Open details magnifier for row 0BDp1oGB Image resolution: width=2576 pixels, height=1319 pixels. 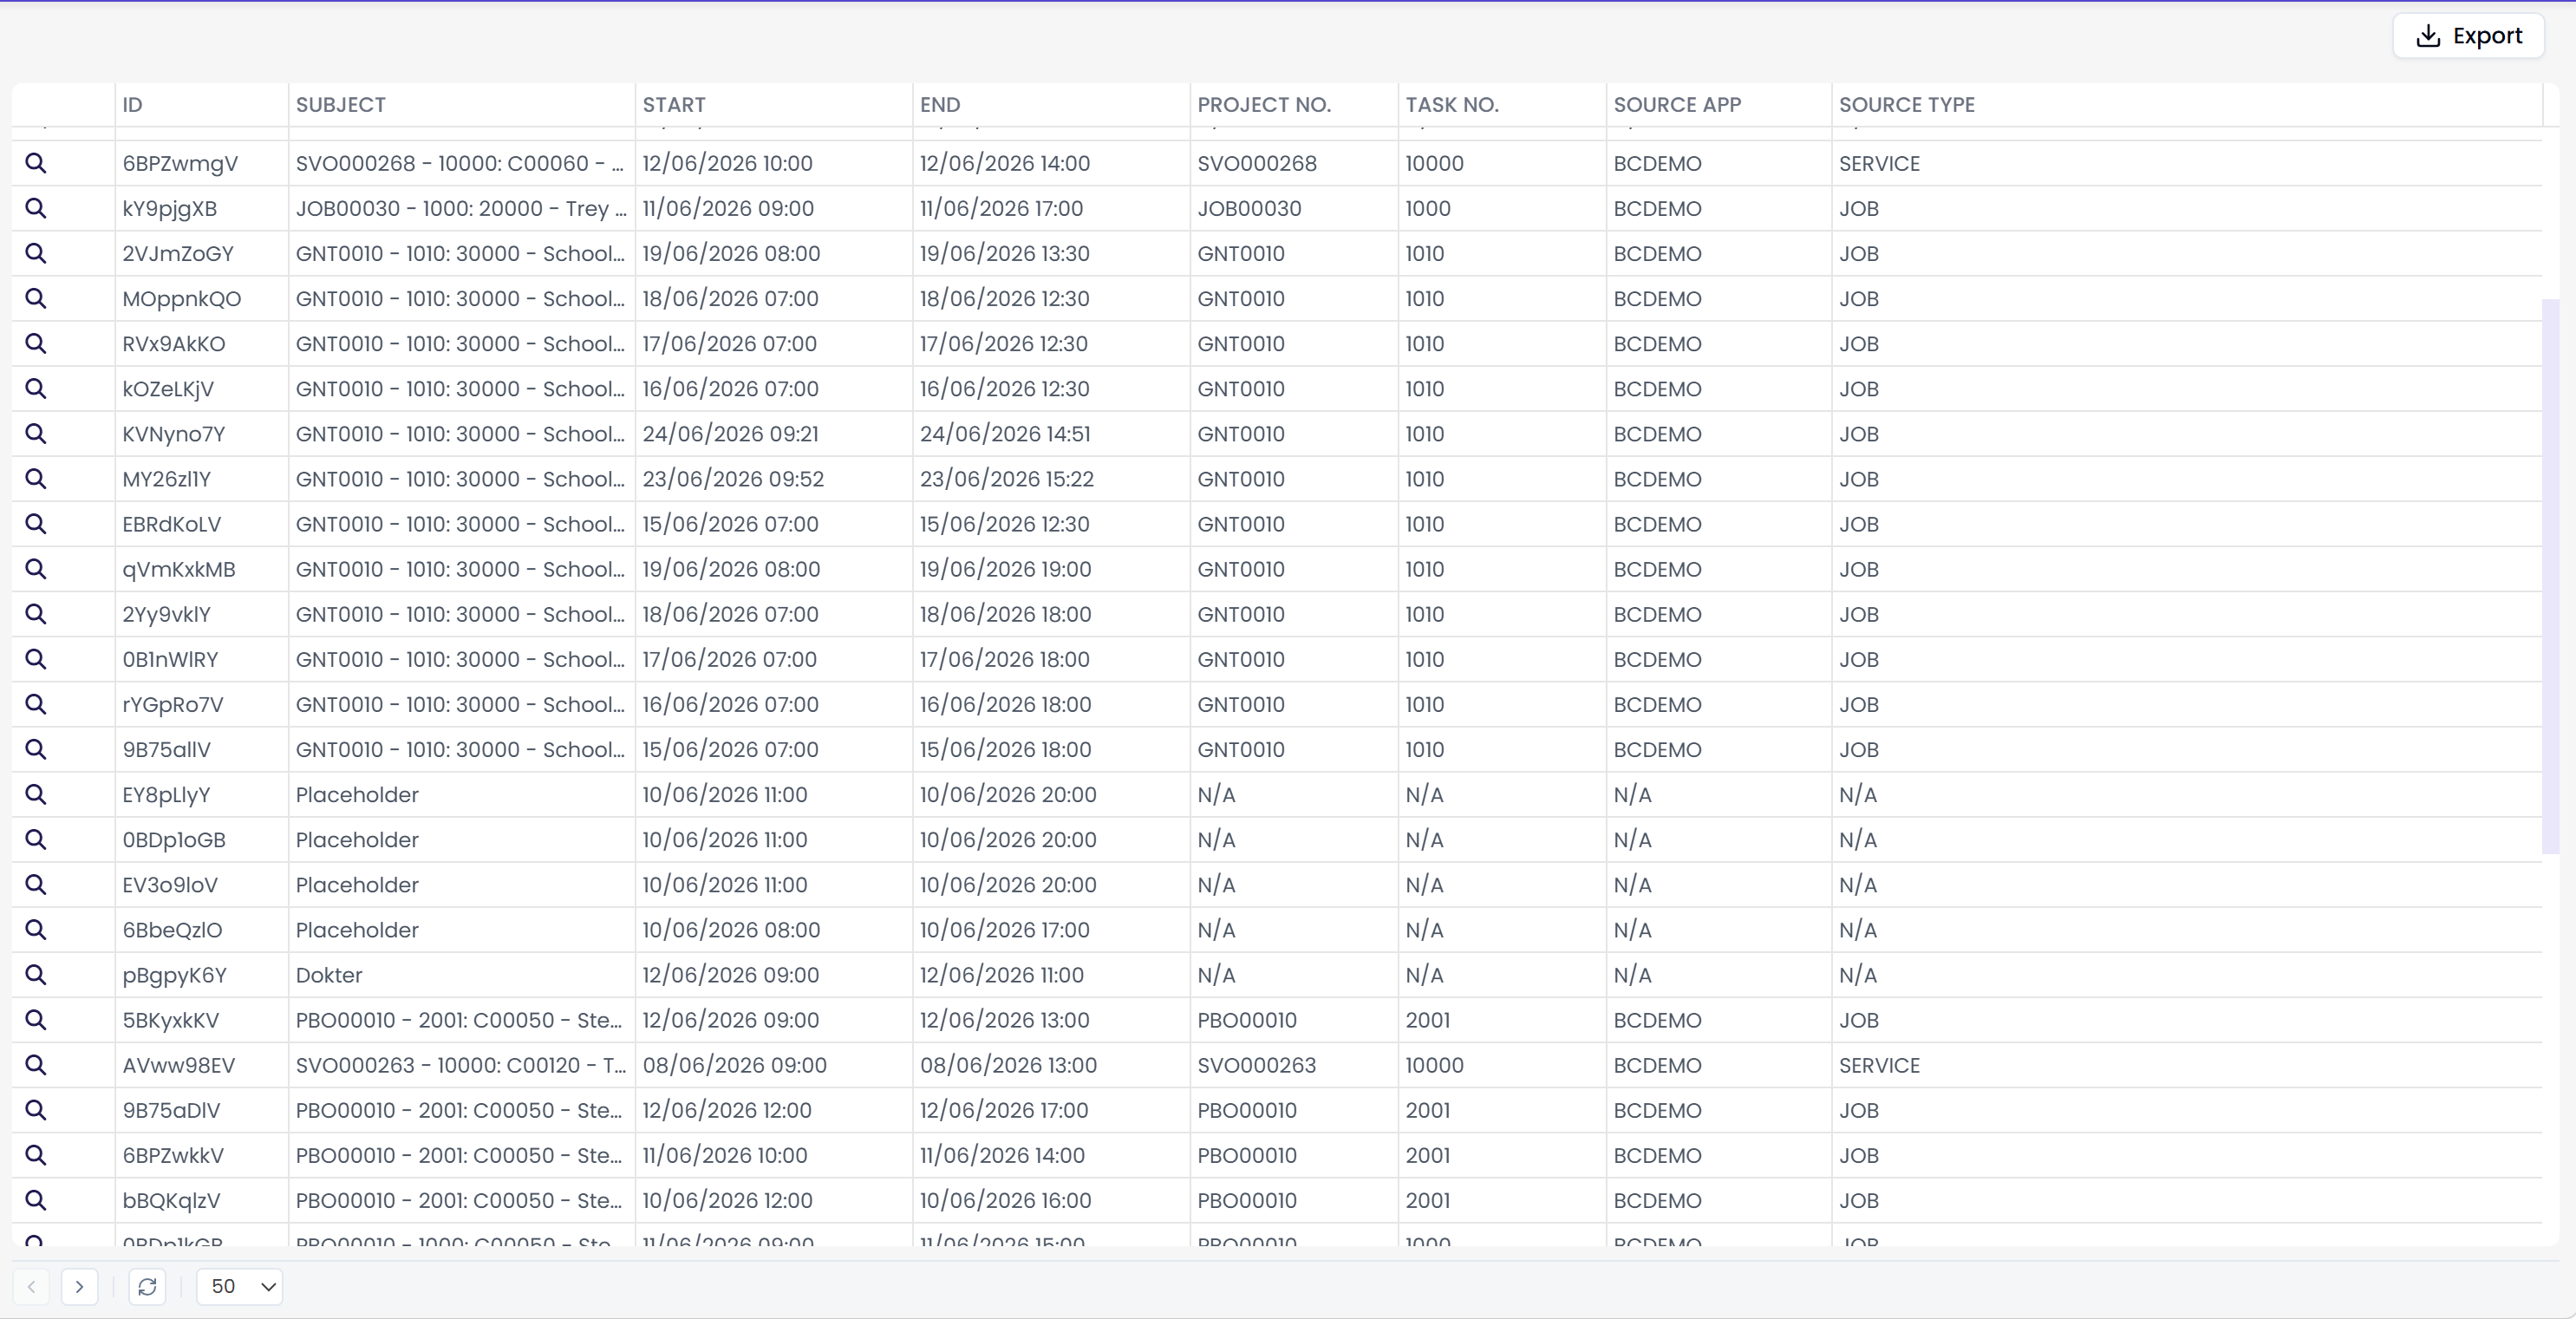(35, 839)
